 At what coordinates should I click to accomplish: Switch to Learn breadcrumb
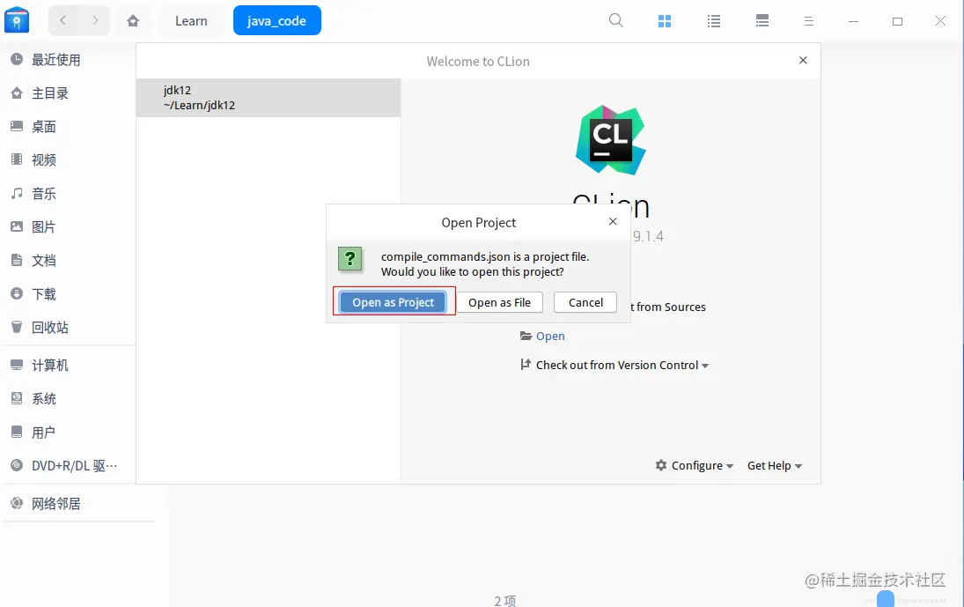191,21
